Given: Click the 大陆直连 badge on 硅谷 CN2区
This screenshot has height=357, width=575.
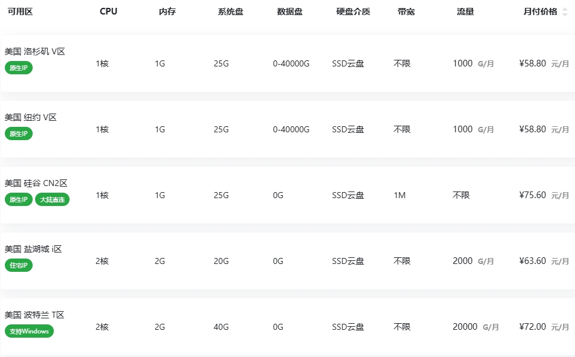Looking at the screenshot, I should point(52,200).
